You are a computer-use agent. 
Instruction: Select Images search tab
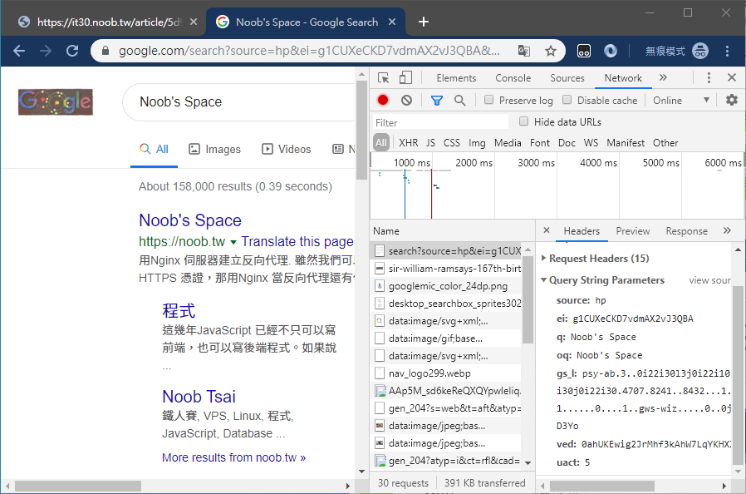click(214, 150)
